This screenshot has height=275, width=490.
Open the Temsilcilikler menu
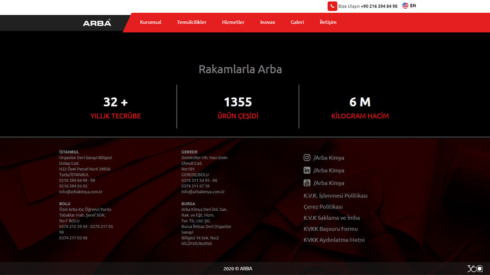[x=191, y=22]
